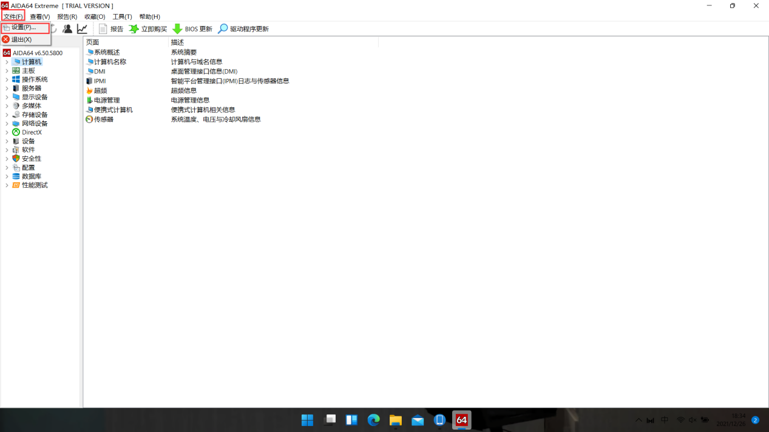
Task: Choose 设置(P)... from the File menu
Action: (x=22, y=27)
